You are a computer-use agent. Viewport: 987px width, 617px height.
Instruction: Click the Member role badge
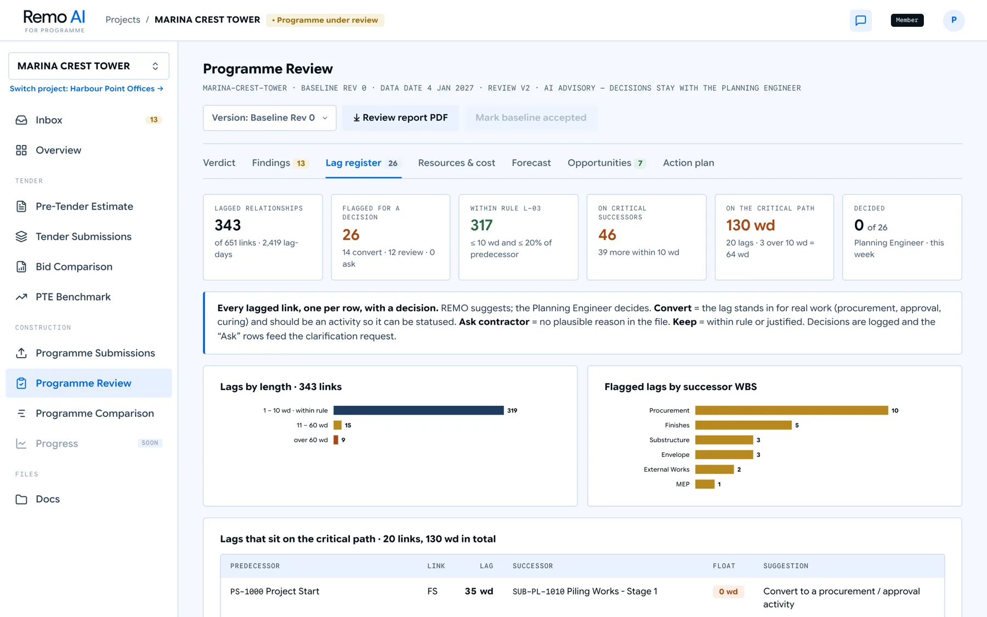pyautogui.click(x=907, y=20)
